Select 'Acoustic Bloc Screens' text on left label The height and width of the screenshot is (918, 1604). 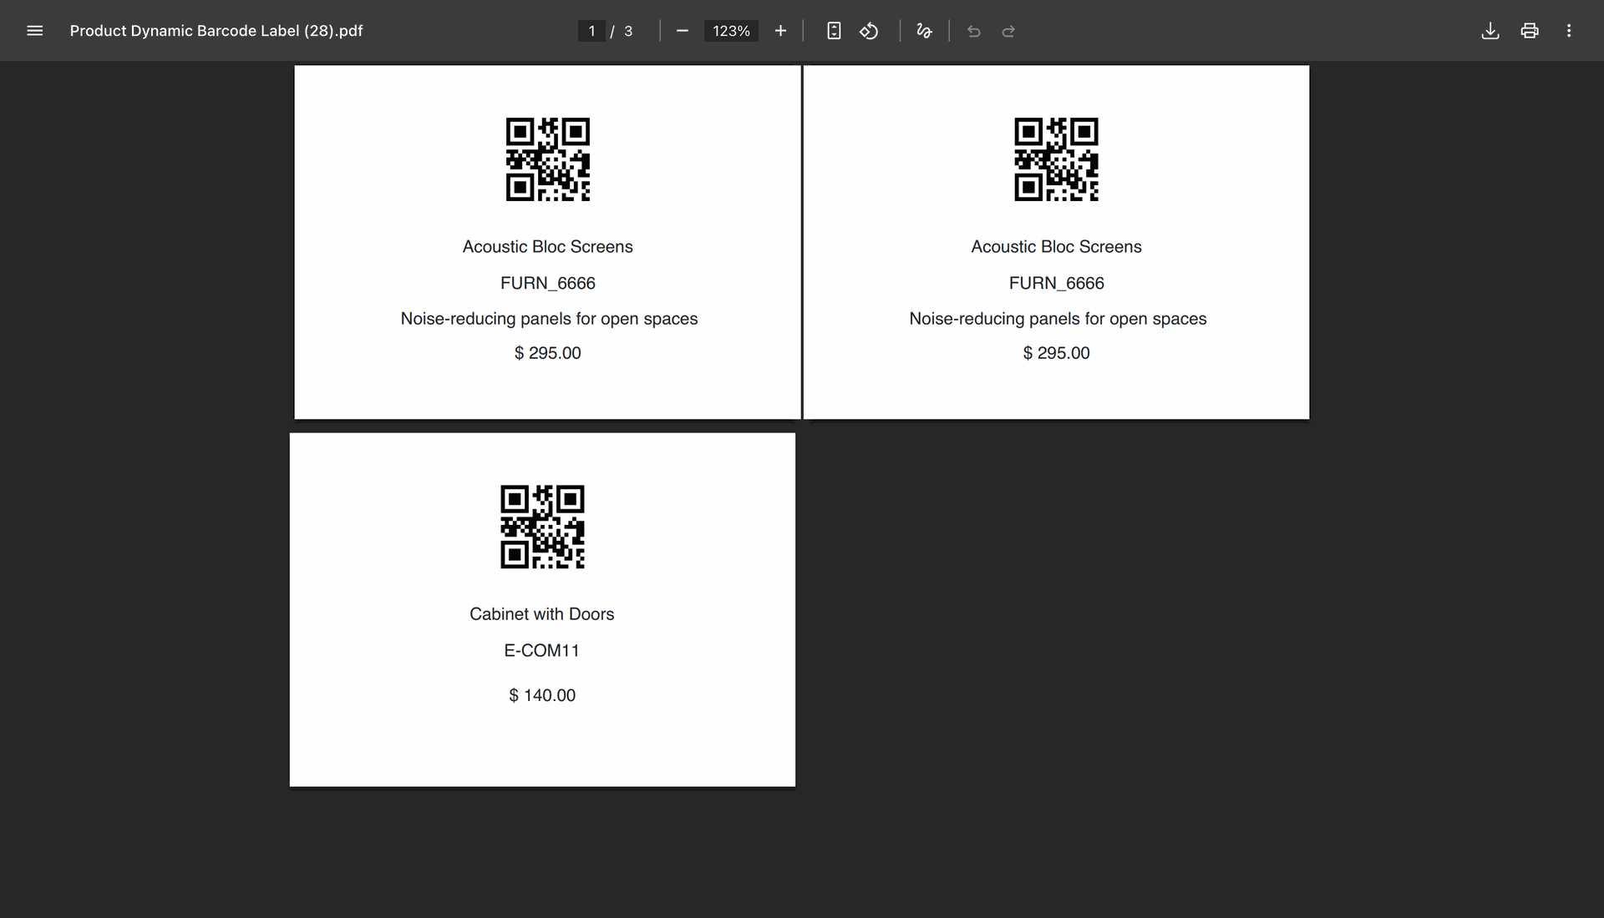548,247
